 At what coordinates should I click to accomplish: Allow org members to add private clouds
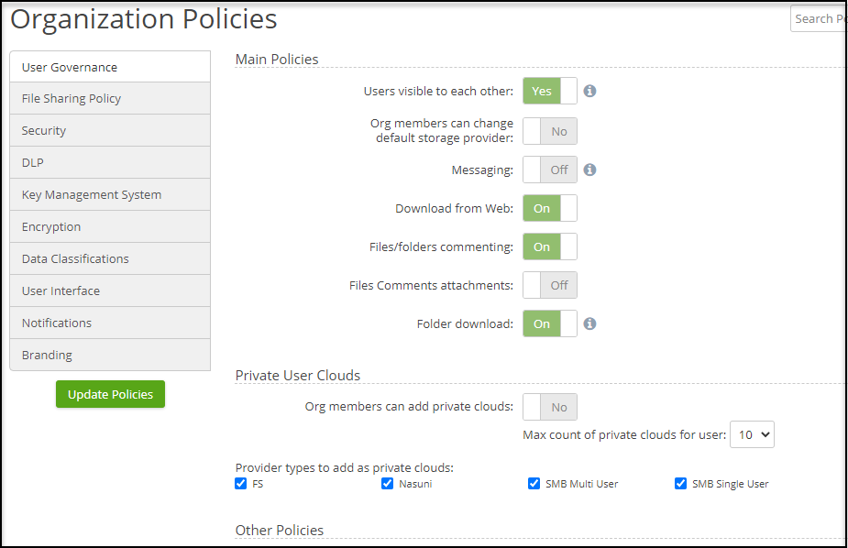550,407
